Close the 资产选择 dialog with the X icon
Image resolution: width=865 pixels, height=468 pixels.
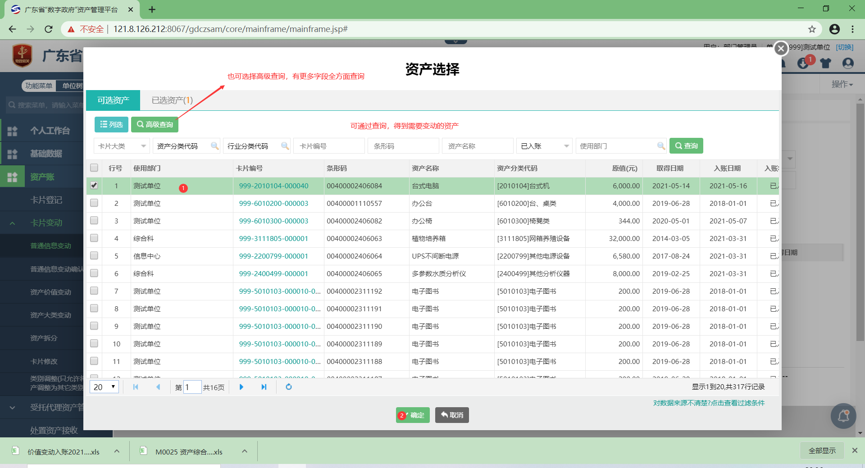(781, 49)
